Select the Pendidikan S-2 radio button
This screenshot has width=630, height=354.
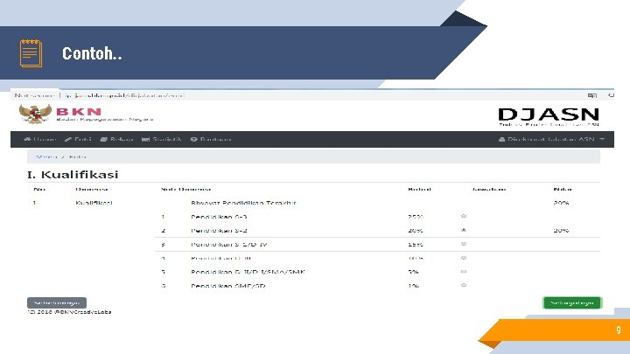(x=463, y=230)
